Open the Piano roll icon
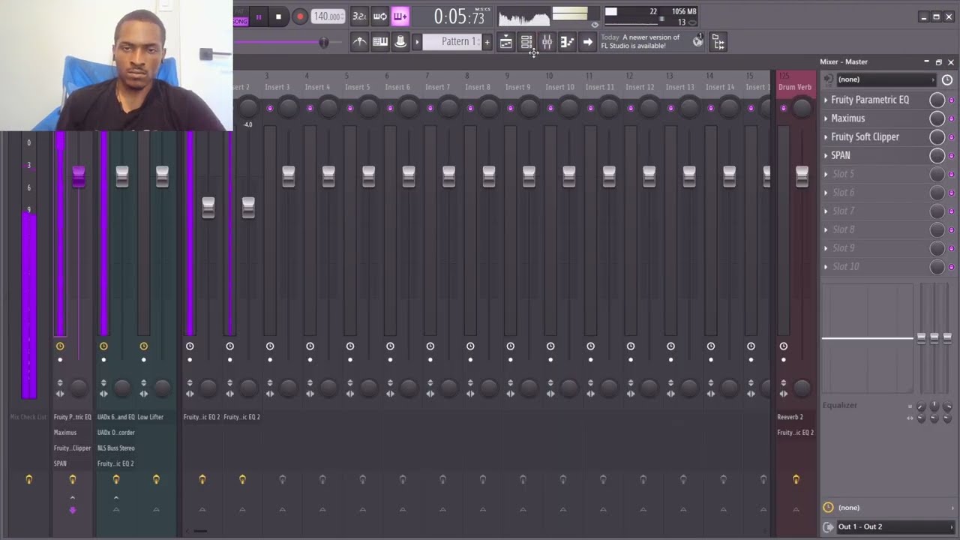 (x=567, y=42)
